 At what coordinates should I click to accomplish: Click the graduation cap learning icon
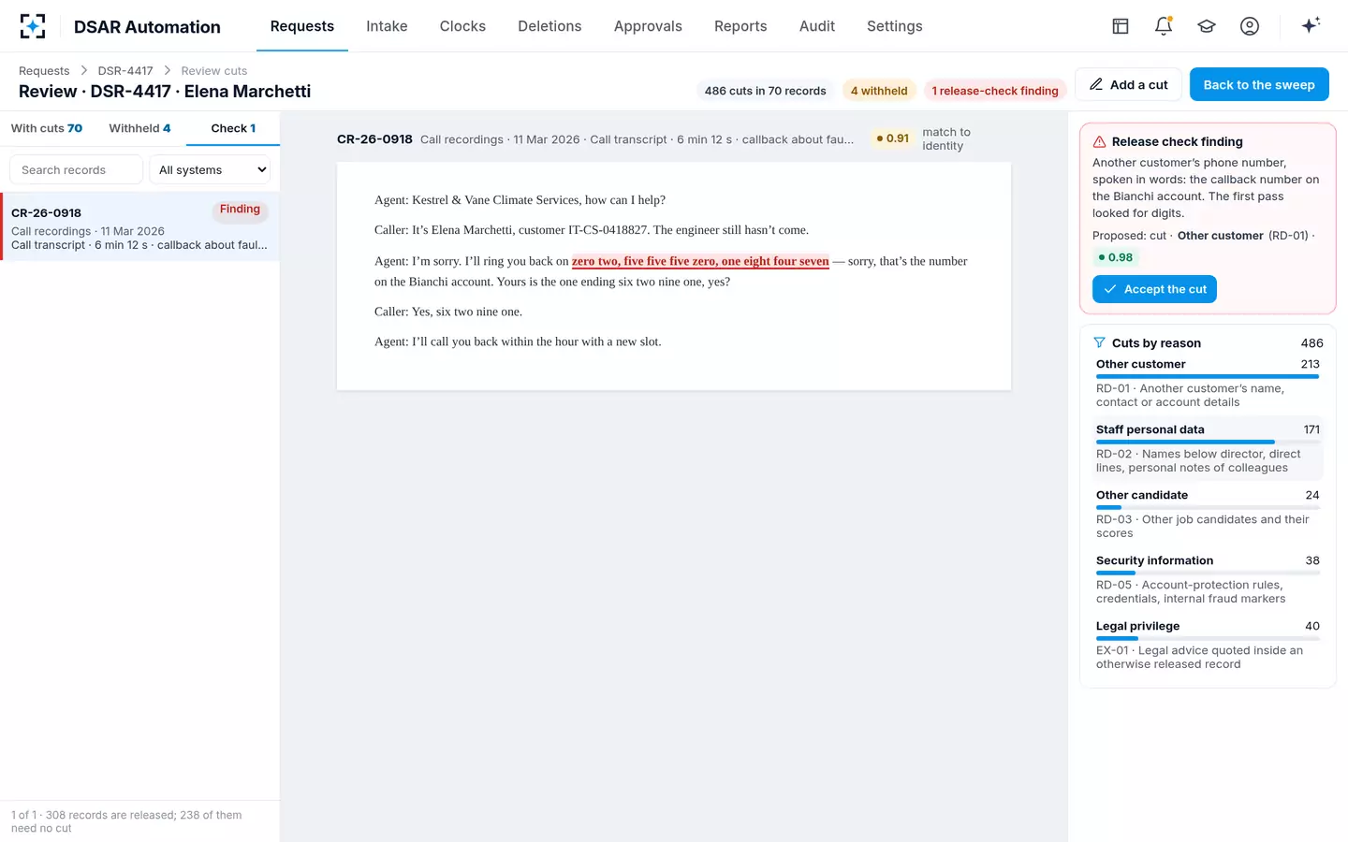[1207, 26]
